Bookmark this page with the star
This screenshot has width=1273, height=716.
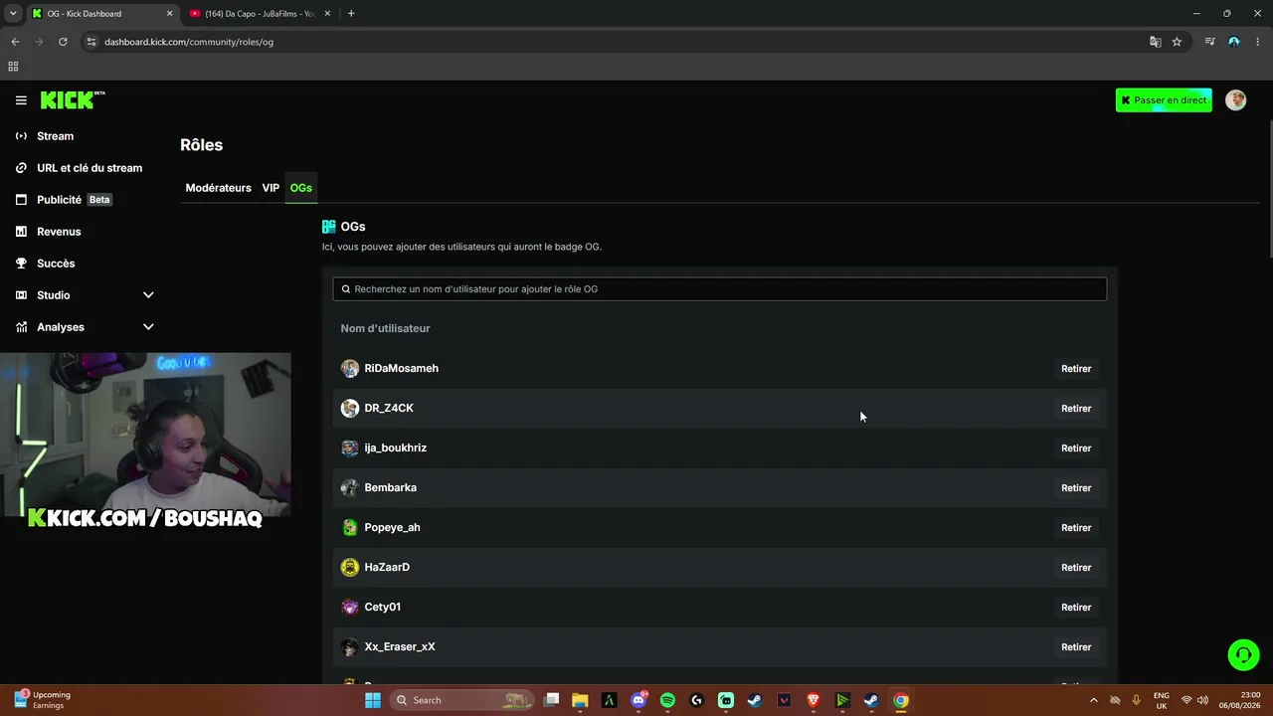[1177, 42]
